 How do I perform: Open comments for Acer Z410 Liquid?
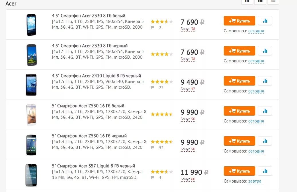[x=157, y=88]
